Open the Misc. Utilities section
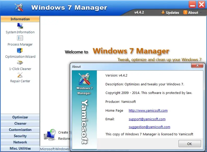 [20, 148]
